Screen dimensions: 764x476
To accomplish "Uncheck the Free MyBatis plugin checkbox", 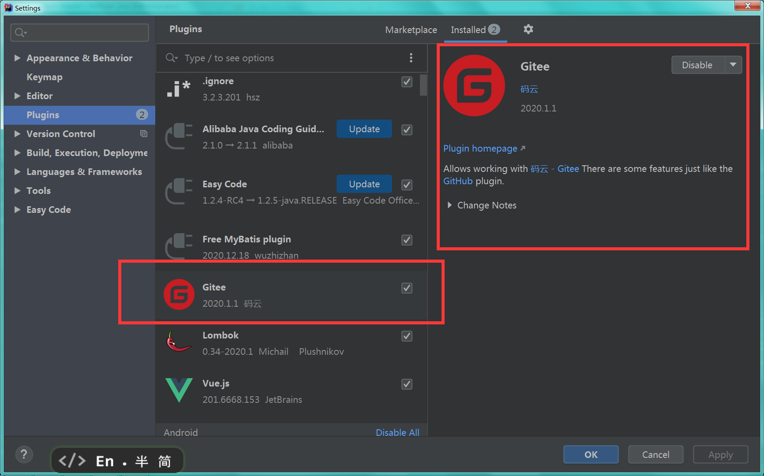I will [407, 240].
